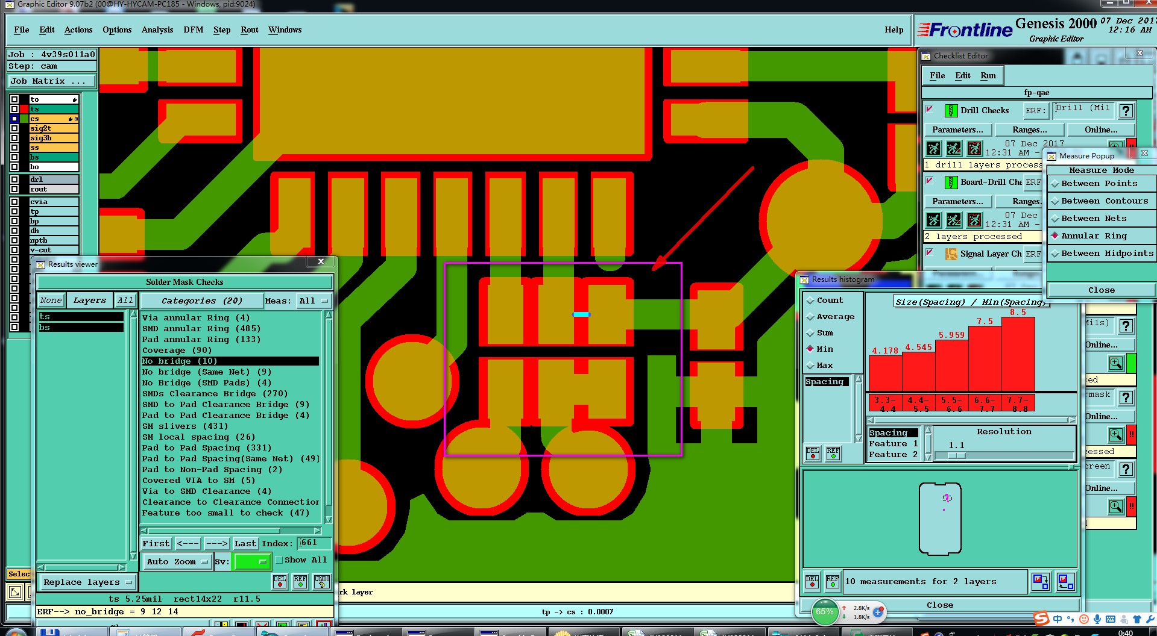Click second run icon under Board-Drill Checks
This screenshot has width=1157, height=636.
(x=954, y=220)
